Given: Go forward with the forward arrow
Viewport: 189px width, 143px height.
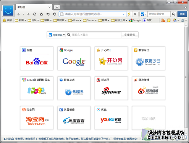Looking at the screenshot, I should point(28,14).
